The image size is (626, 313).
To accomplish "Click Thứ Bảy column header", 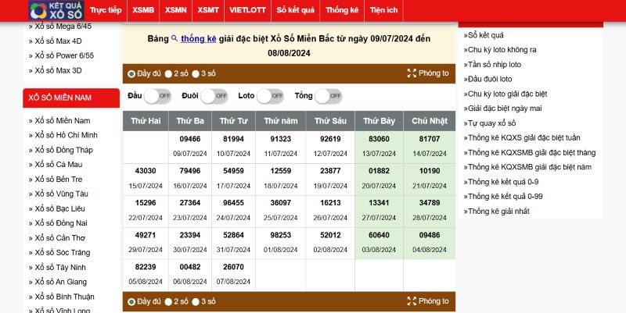I will tap(379, 121).
